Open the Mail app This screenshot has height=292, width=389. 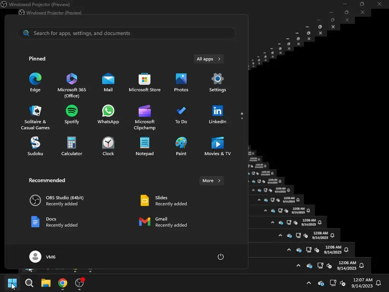point(108,83)
